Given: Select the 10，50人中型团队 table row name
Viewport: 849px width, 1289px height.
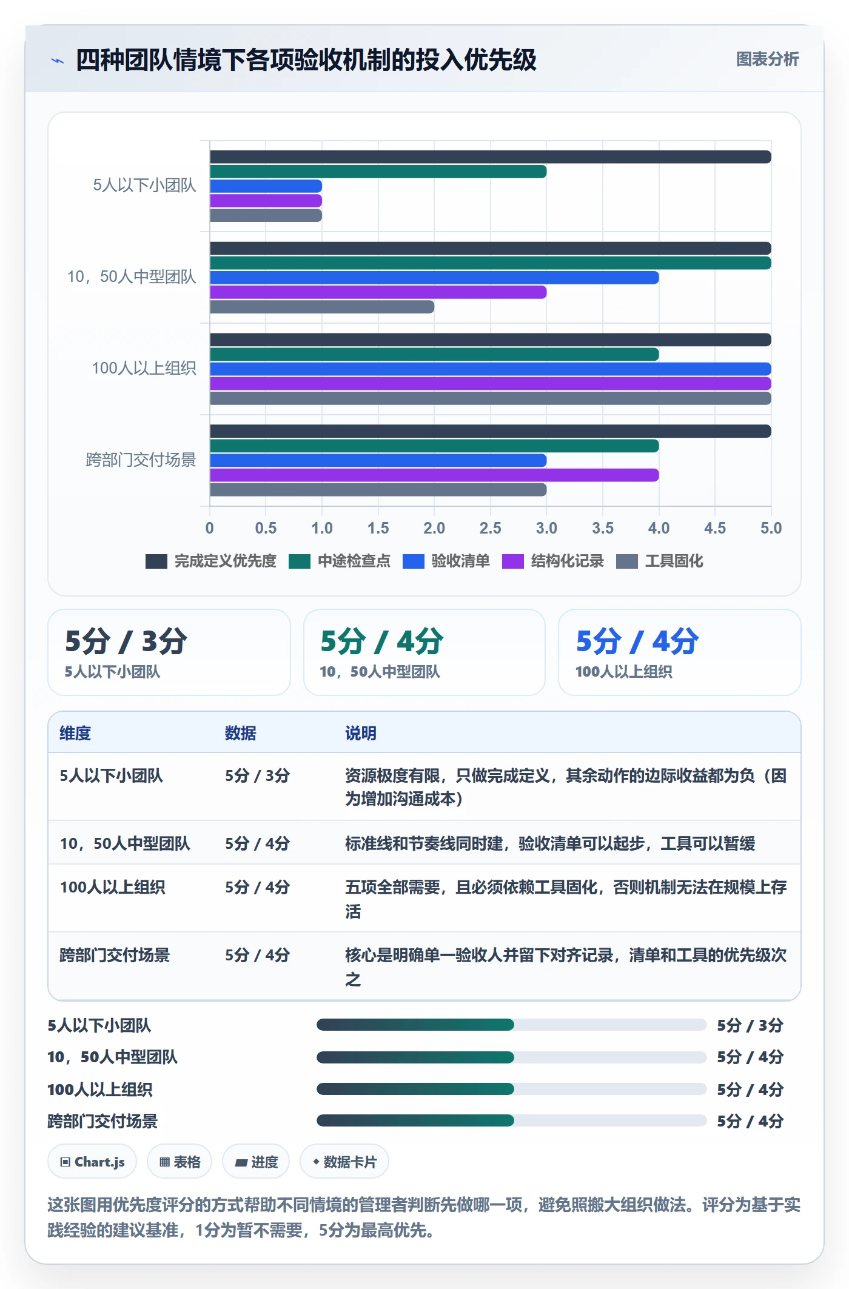Looking at the screenshot, I should click(x=125, y=844).
